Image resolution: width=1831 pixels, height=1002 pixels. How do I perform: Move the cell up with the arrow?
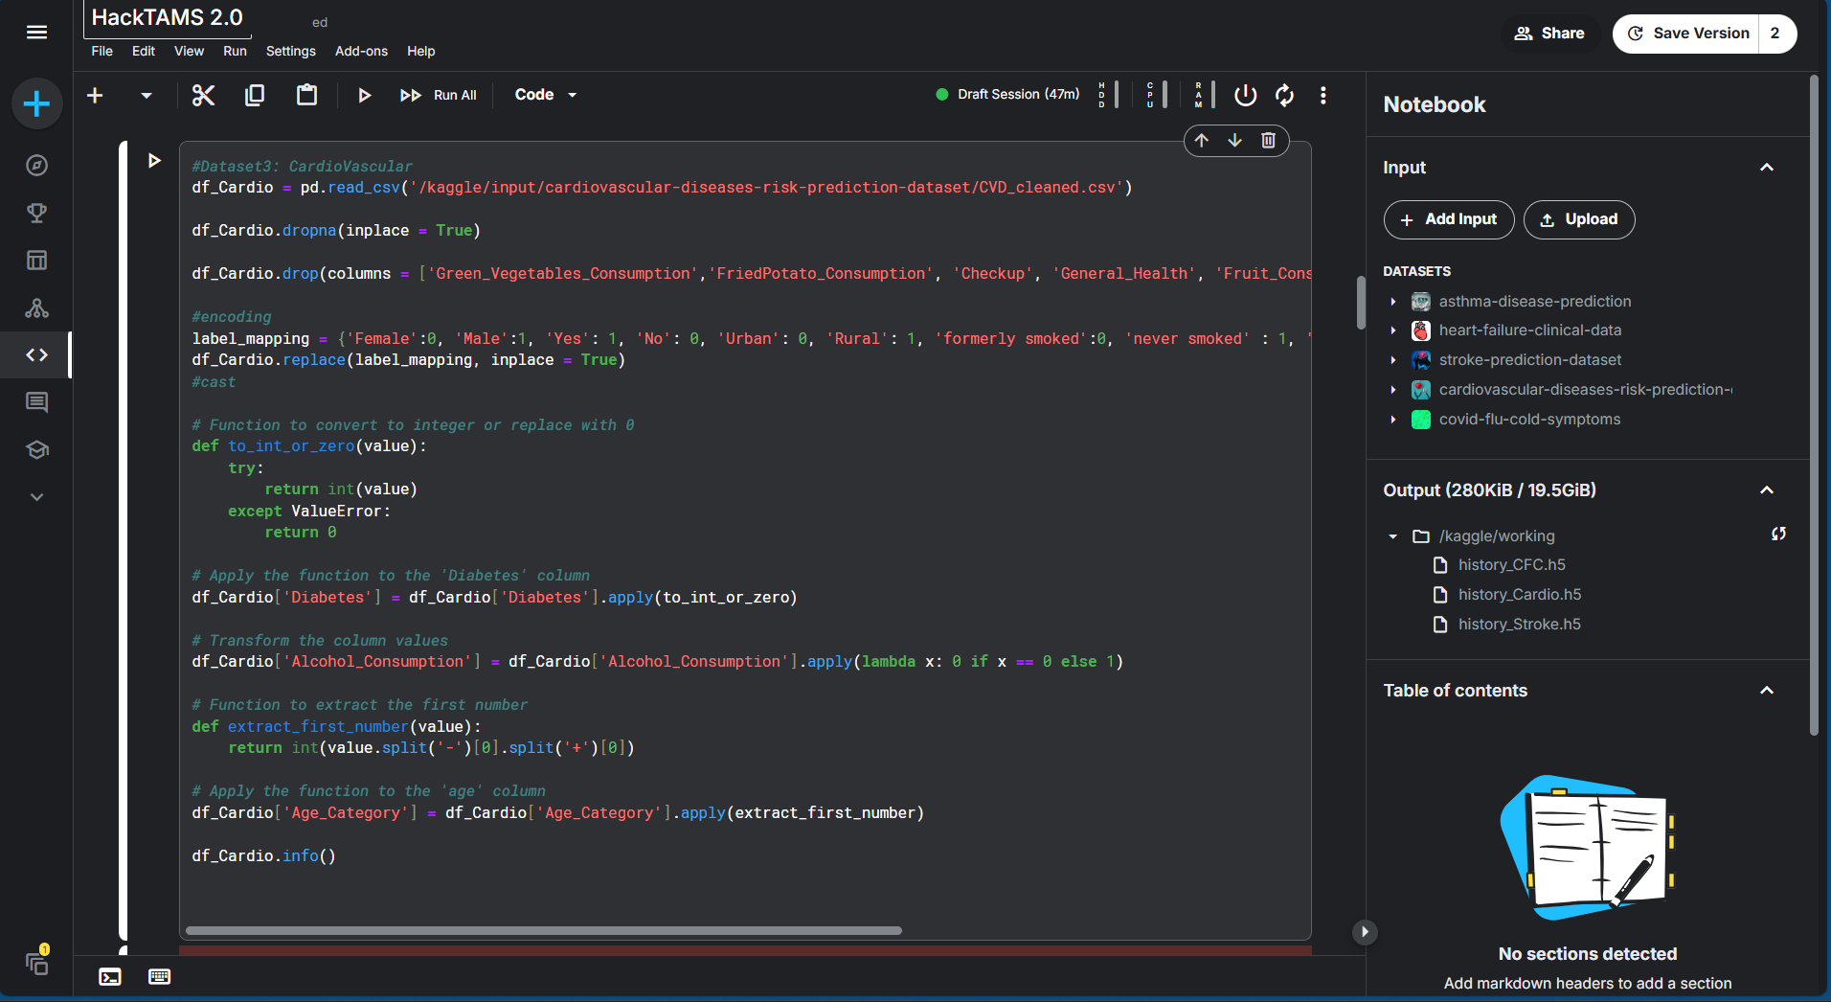tap(1202, 141)
